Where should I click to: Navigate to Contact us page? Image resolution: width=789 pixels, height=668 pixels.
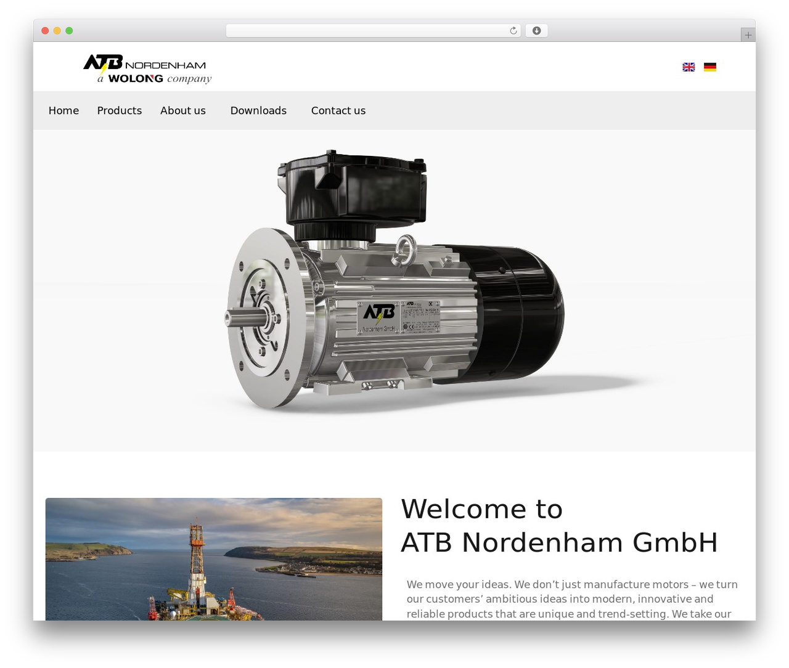tap(338, 110)
